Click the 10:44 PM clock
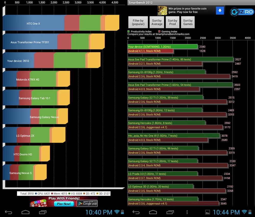The image size is (255, 217). [x=226, y=212]
